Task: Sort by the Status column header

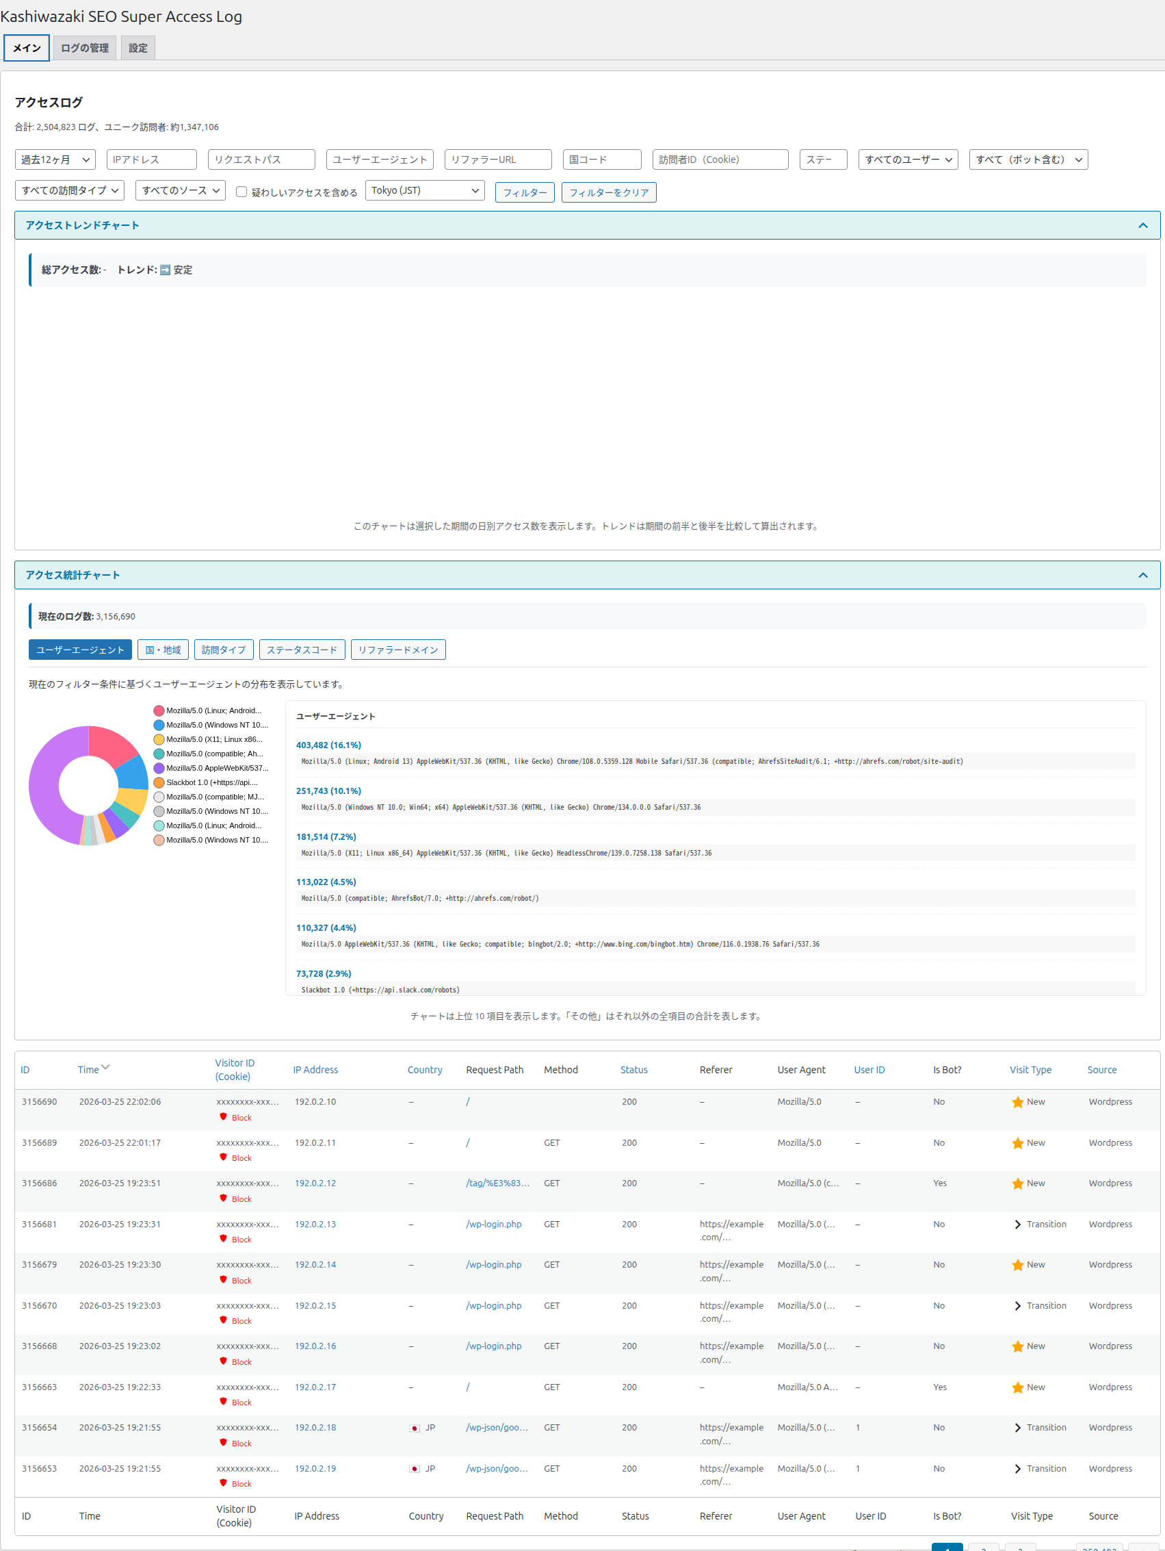Action: pos(633,1070)
